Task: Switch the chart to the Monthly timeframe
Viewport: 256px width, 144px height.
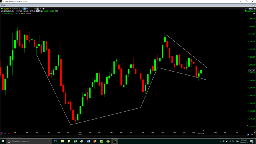Action: 27,8
